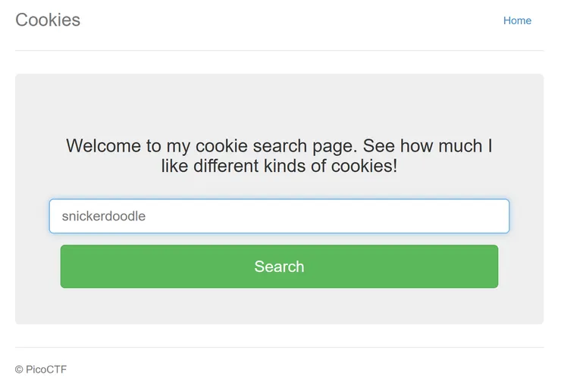This screenshot has height=384, width=561.
Task: Click the right edge of the Search button
Action: [x=490, y=267]
